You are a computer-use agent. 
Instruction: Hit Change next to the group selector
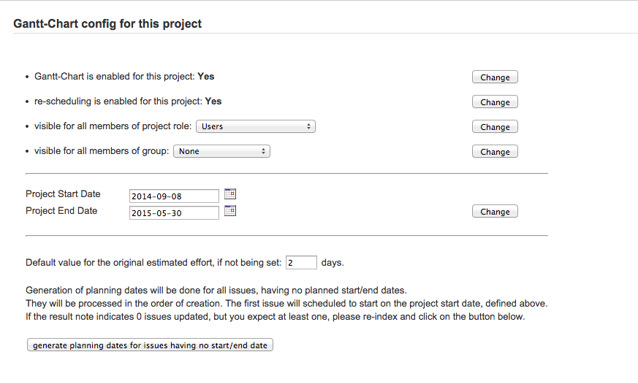click(x=495, y=152)
